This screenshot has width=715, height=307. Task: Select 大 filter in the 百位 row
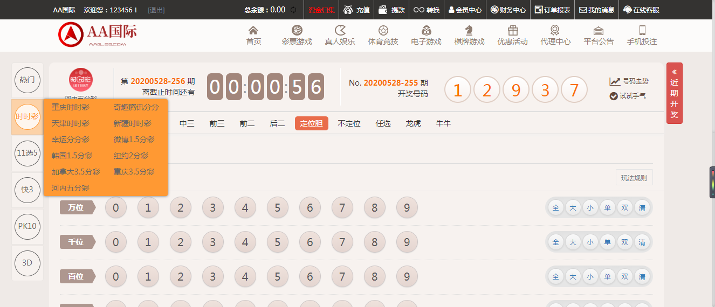click(x=573, y=277)
